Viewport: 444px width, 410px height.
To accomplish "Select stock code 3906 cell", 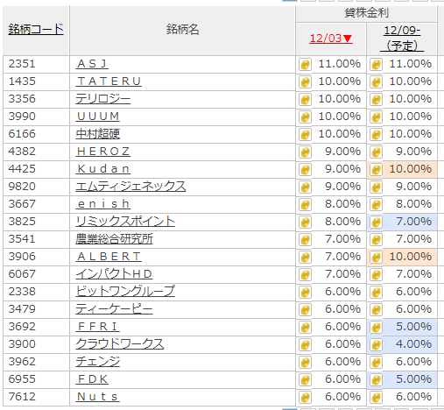I will [36, 257].
